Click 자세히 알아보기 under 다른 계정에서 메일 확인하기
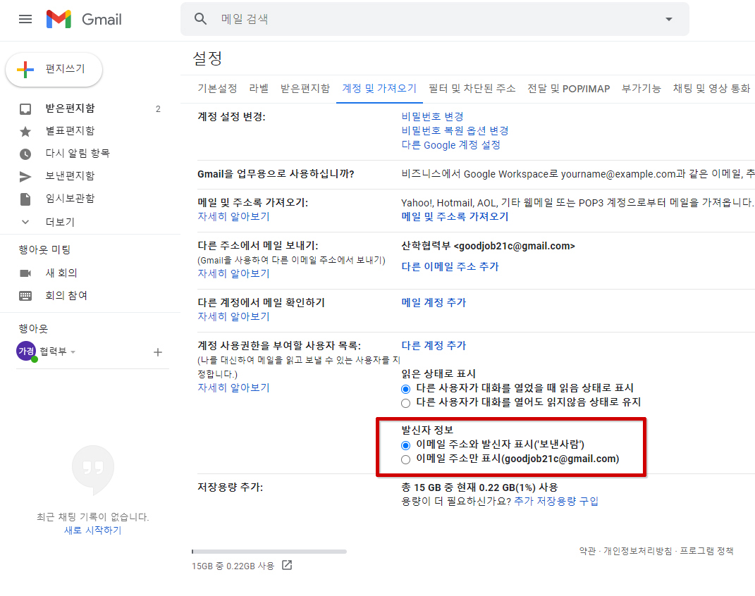Viewport: 755px width, 596px height. pyautogui.click(x=233, y=316)
